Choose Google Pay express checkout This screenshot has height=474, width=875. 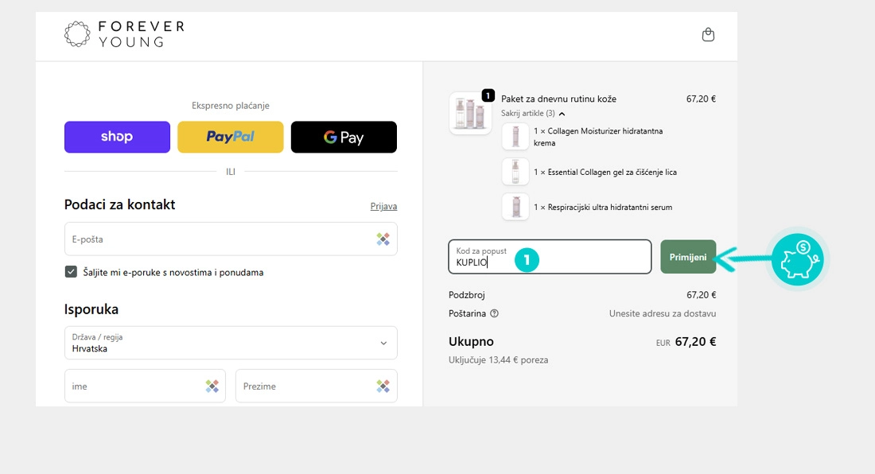point(344,137)
